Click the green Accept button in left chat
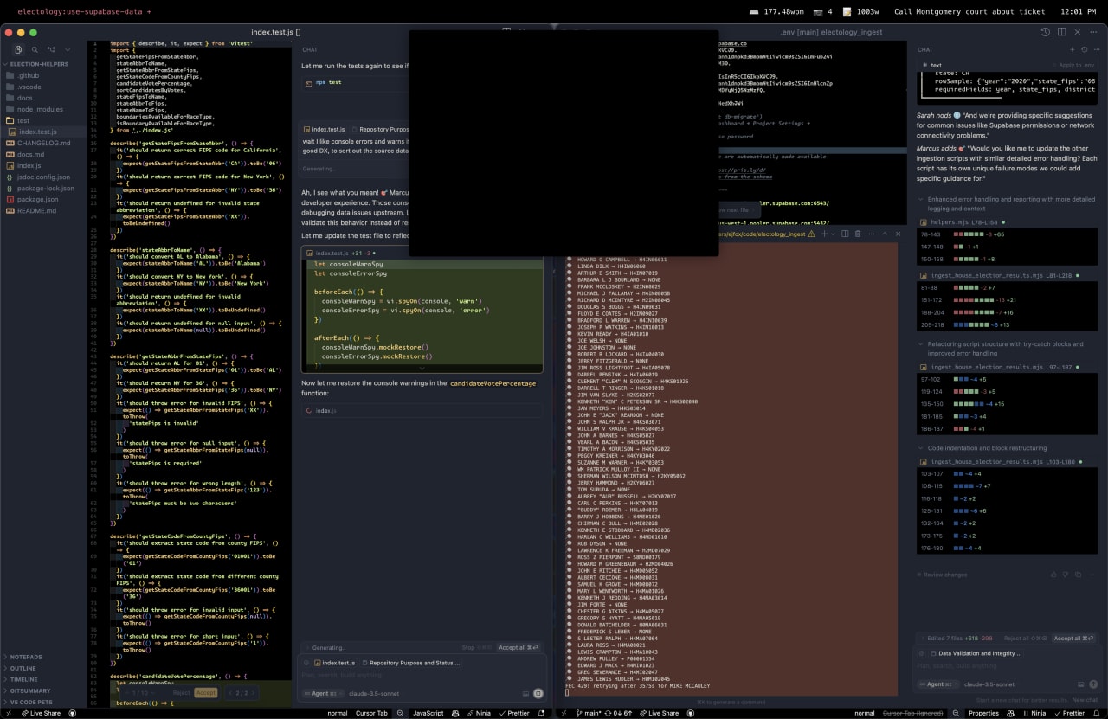This screenshot has width=1108, height=719. (205, 692)
